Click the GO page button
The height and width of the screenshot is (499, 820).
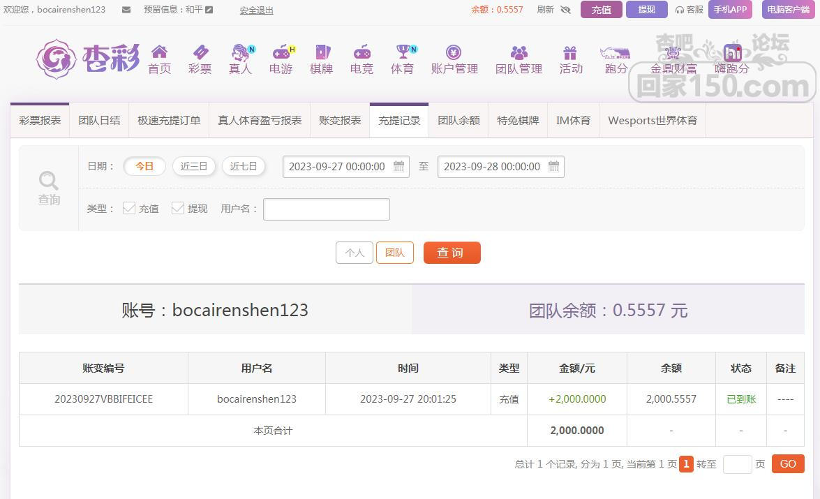(x=788, y=464)
